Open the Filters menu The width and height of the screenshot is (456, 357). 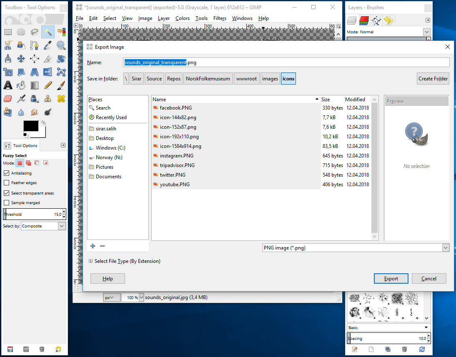pyautogui.click(x=220, y=18)
